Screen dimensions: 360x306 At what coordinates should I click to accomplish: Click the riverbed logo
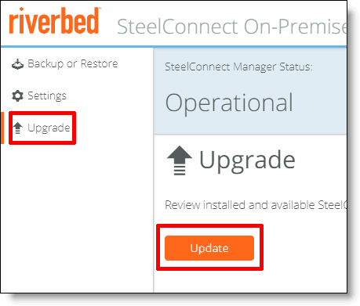[x=55, y=21]
